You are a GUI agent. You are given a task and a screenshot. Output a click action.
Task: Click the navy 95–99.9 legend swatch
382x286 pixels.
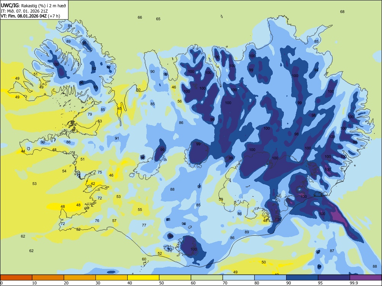pyautogui.click(x=334, y=278)
